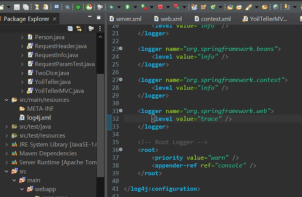The width and height of the screenshot is (302, 197).
Task: Open the Debug dropdown arrow
Action: [x=119, y=7]
